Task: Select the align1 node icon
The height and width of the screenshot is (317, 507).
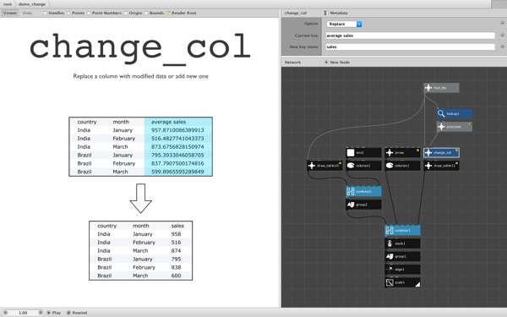Action: (390, 269)
